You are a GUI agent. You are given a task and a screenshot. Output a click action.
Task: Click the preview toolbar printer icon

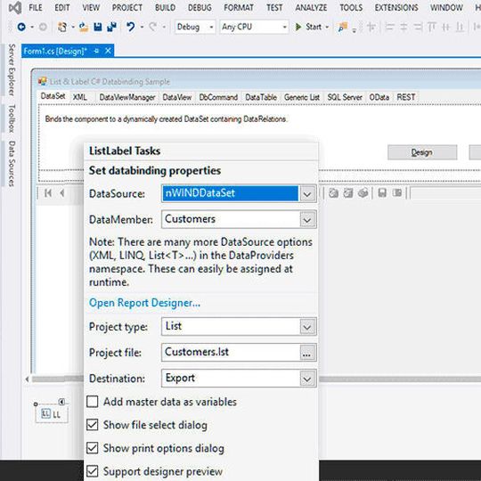363,193
